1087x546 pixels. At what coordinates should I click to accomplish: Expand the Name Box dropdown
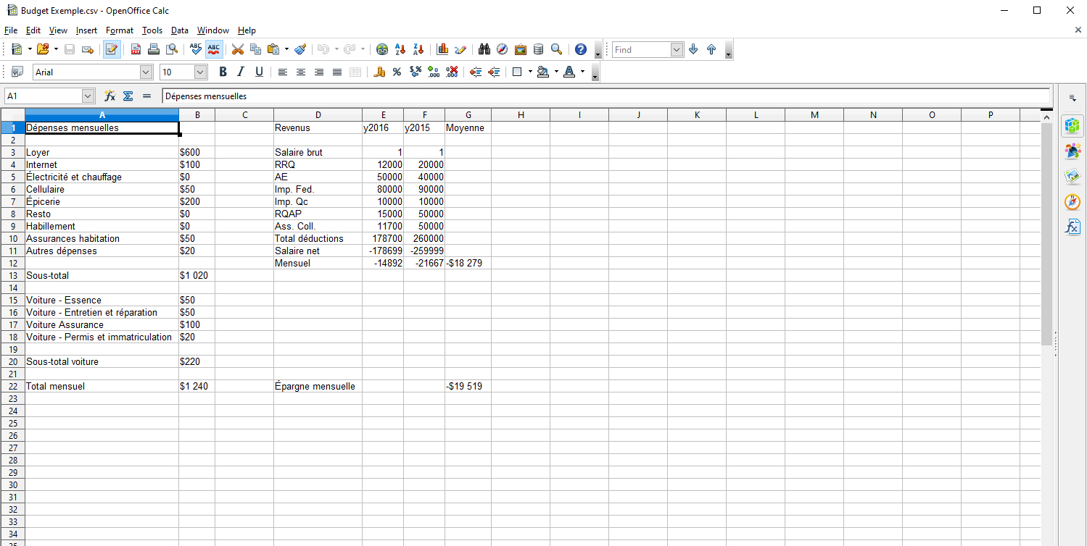(88, 96)
